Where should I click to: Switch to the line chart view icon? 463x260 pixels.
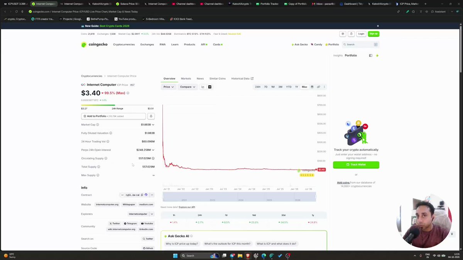(x=203, y=87)
